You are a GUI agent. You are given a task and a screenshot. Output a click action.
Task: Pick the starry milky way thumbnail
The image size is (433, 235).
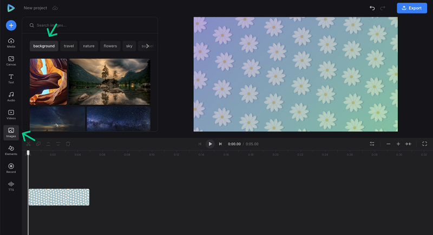[x=119, y=119]
